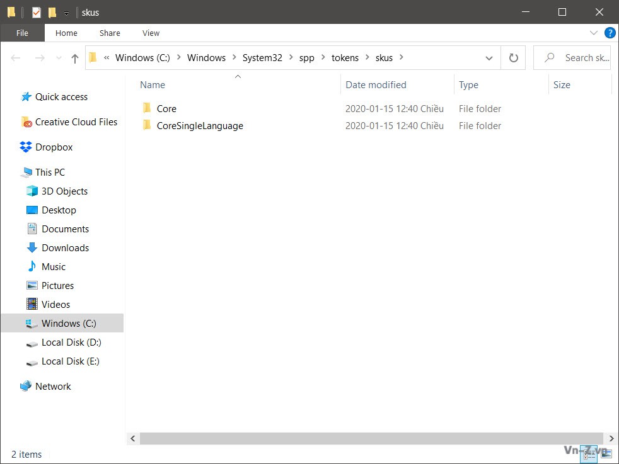Click File folder type of CoreSingleLanguage
This screenshot has height=464, width=619.
(480, 126)
